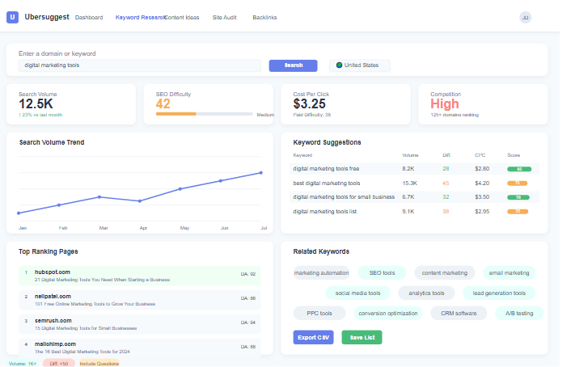The image size is (571, 367).
Task: Select the 'marketing automation' related keyword tag
Action: (x=321, y=273)
